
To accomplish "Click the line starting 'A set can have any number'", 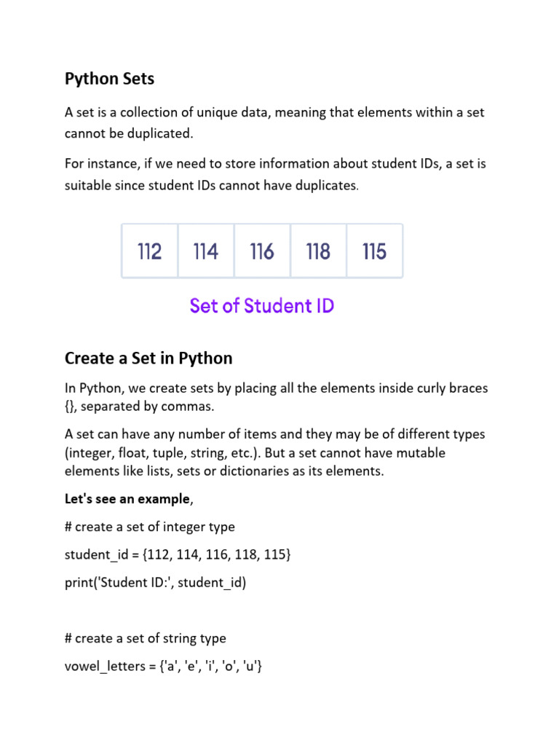I will click(274, 434).
